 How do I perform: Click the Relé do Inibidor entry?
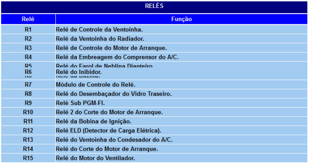[x=79, y=72]
